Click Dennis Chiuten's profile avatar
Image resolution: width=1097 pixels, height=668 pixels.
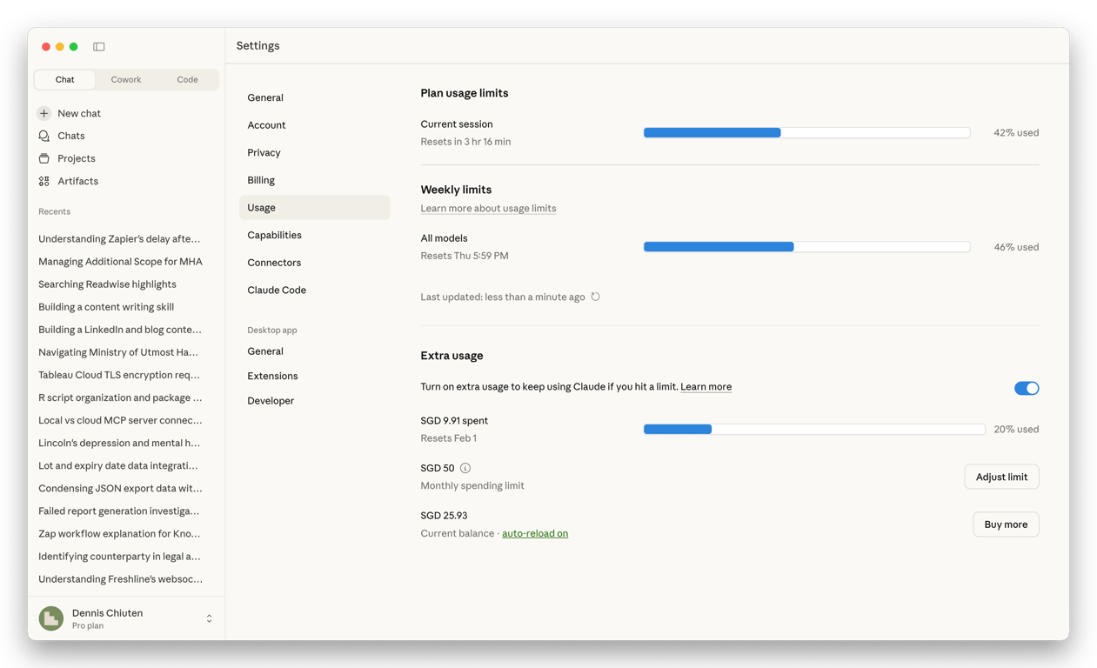51,618
